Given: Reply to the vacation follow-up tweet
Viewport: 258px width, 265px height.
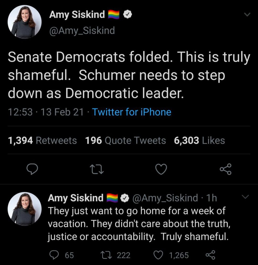Looking at the screenshot, I should pyautogui.click(x=54, y=255).
